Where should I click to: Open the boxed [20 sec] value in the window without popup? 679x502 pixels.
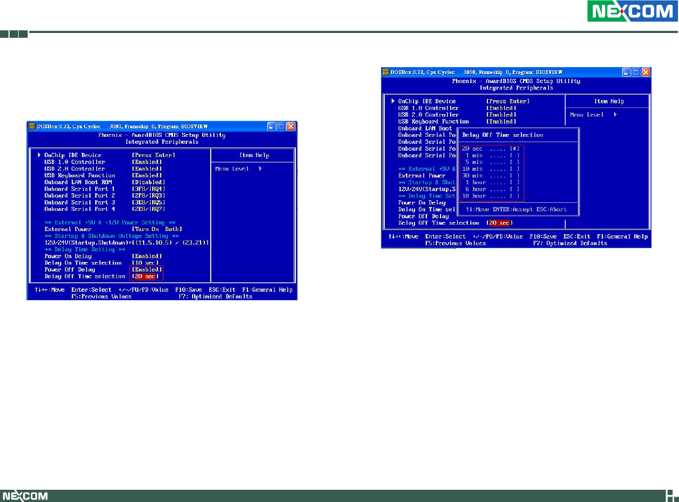point(145,276)
